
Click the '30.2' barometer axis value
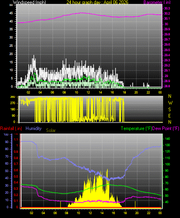point(167,13)
